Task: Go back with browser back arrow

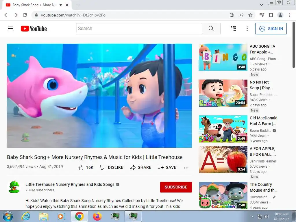Action: [x=6, y=15]
